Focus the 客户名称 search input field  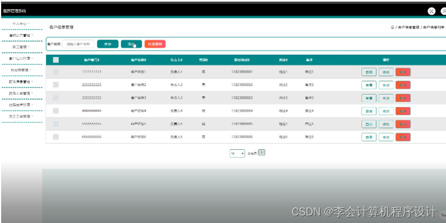pyautogui.click(x=78, y=44)
